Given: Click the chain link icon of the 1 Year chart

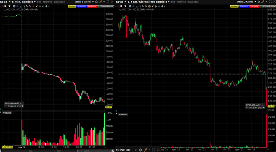Looking at the screenshot, I should click(x=263, y=2).
